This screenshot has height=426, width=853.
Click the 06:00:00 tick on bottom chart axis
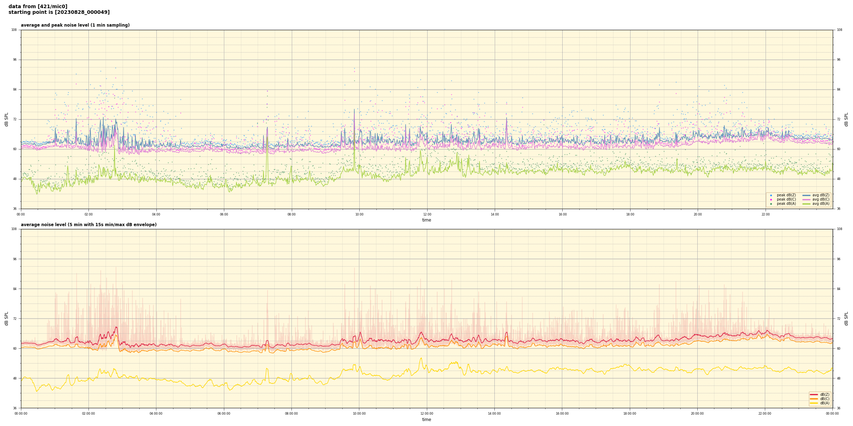[x=224, y=414]
